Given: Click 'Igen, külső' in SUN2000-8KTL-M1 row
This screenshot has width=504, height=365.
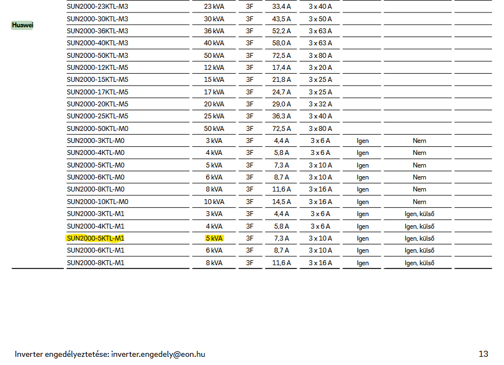Looking at the screenshot, I should tap(419, 263).
